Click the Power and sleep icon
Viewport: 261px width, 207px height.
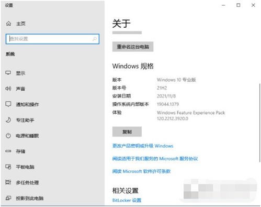coord(8,136)
